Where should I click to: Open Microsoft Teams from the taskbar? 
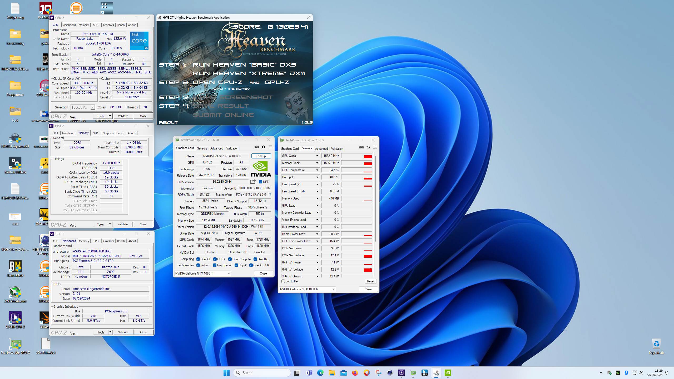click(309, 373)
